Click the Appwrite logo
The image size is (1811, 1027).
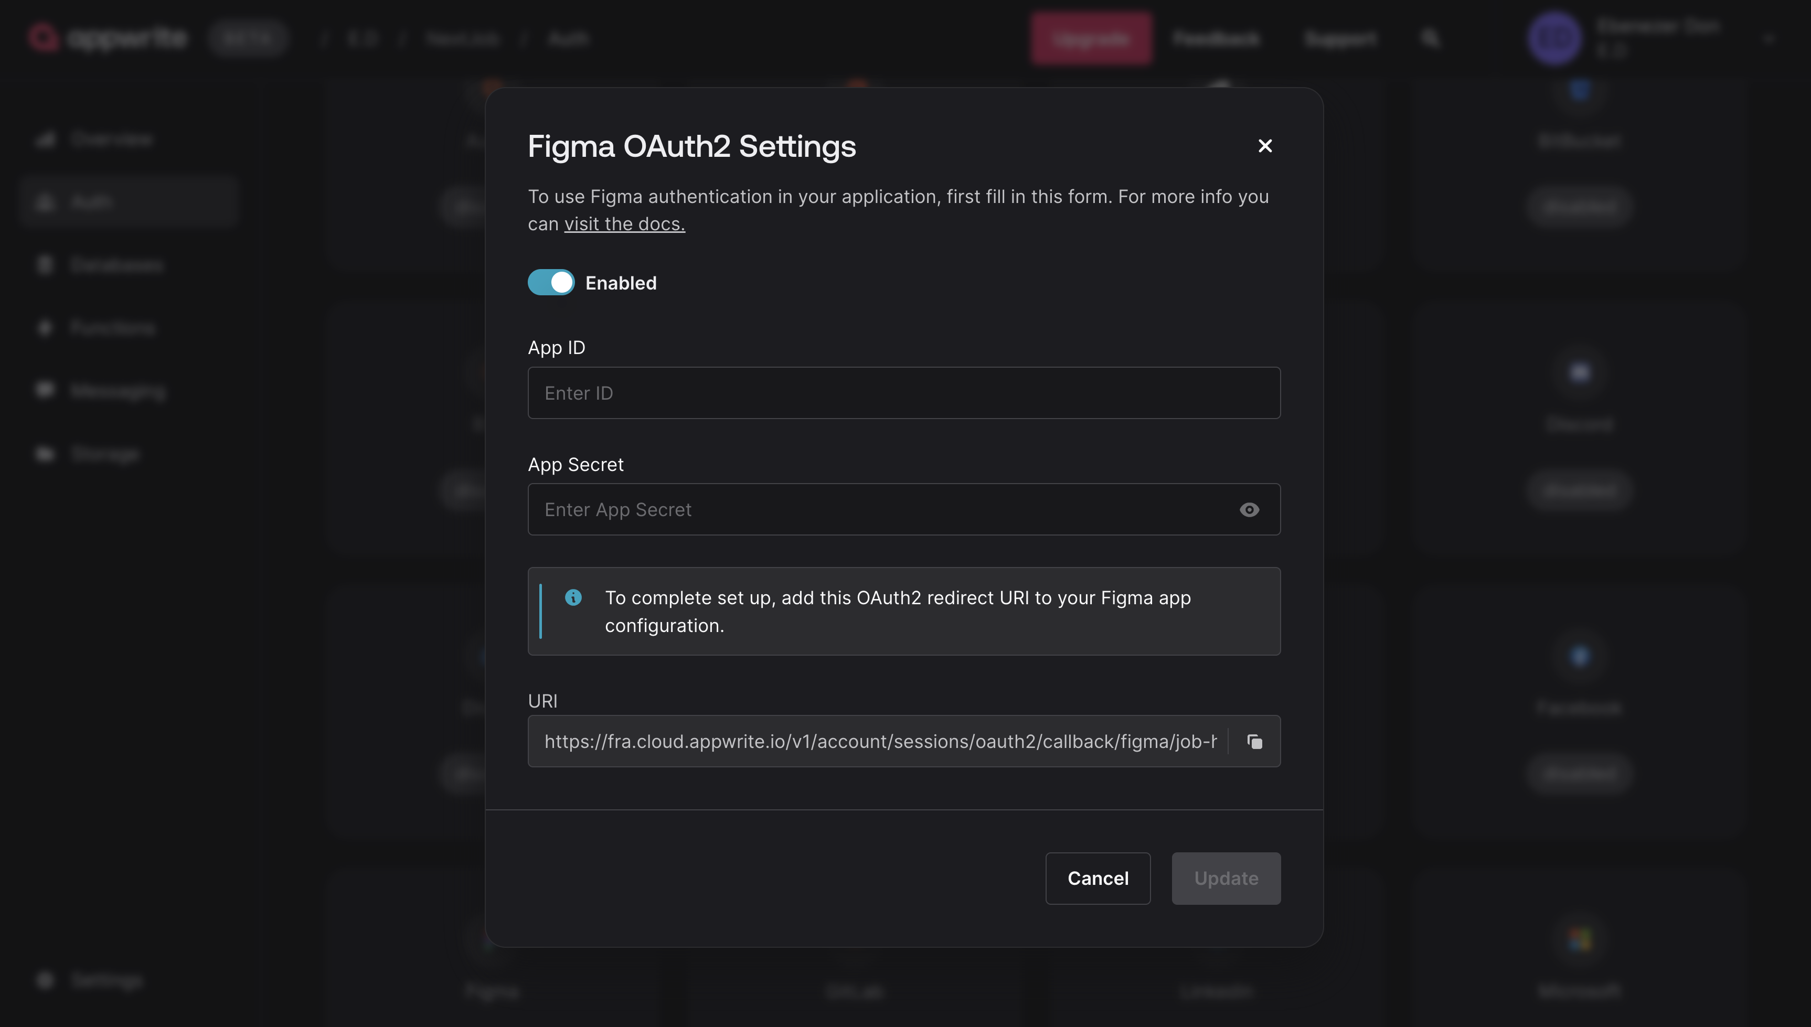[108, 38]
